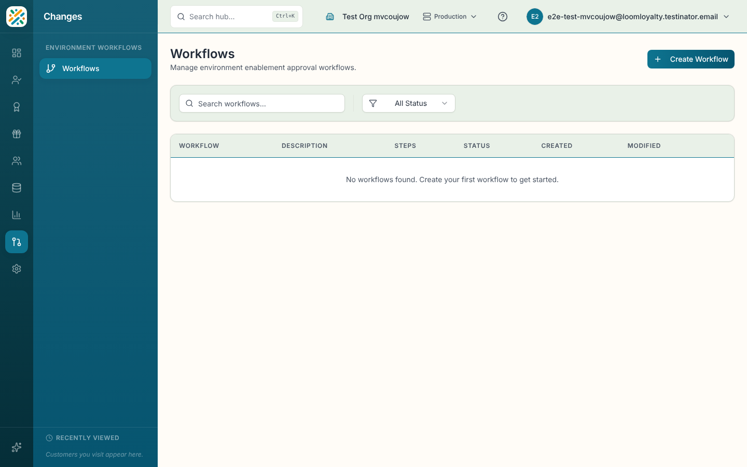Screen dimensions: 747x467
Task: Click the plus icon on Create Workflow
Action: (658, 59)
